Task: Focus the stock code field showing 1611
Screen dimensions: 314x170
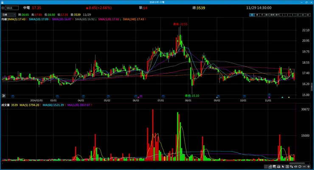Action: point(12,8)
